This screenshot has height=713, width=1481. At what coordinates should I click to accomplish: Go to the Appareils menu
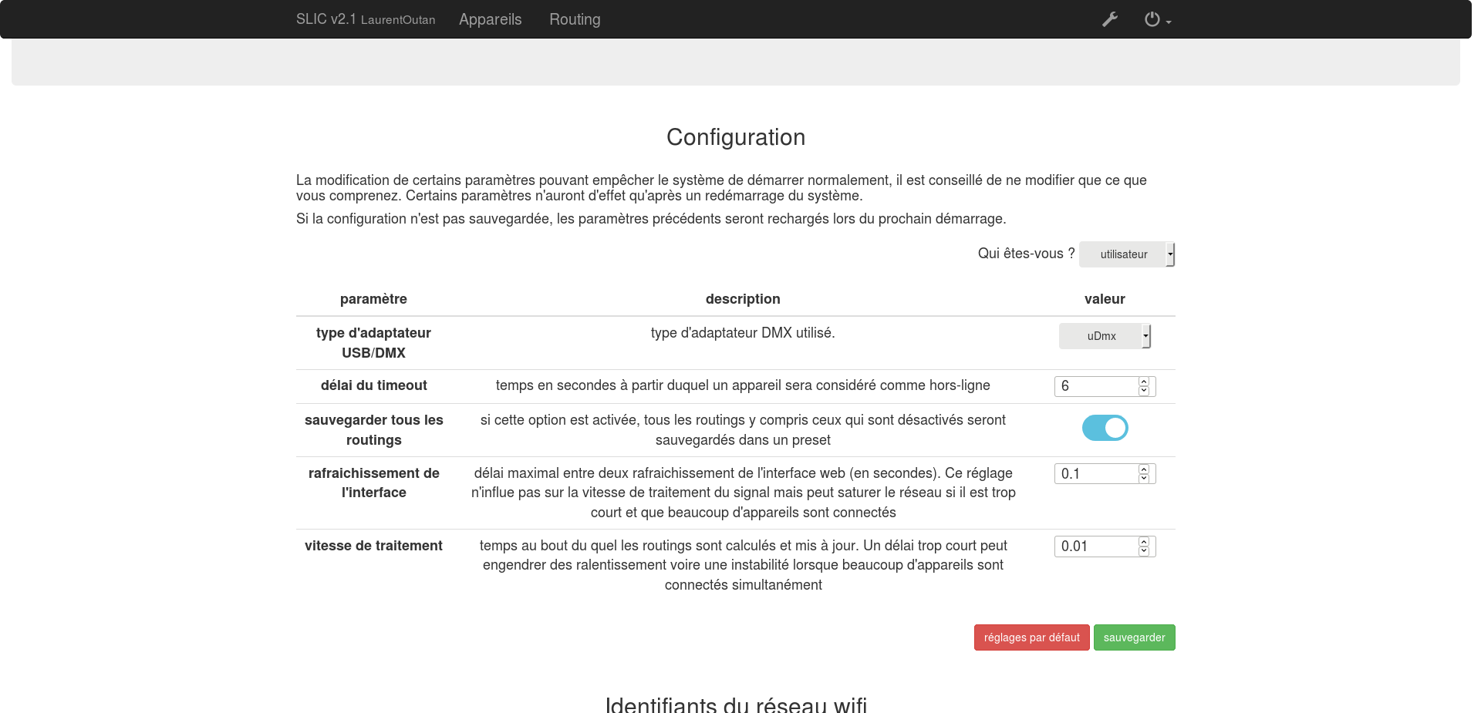pyautogui.click(x=490, y=19)
